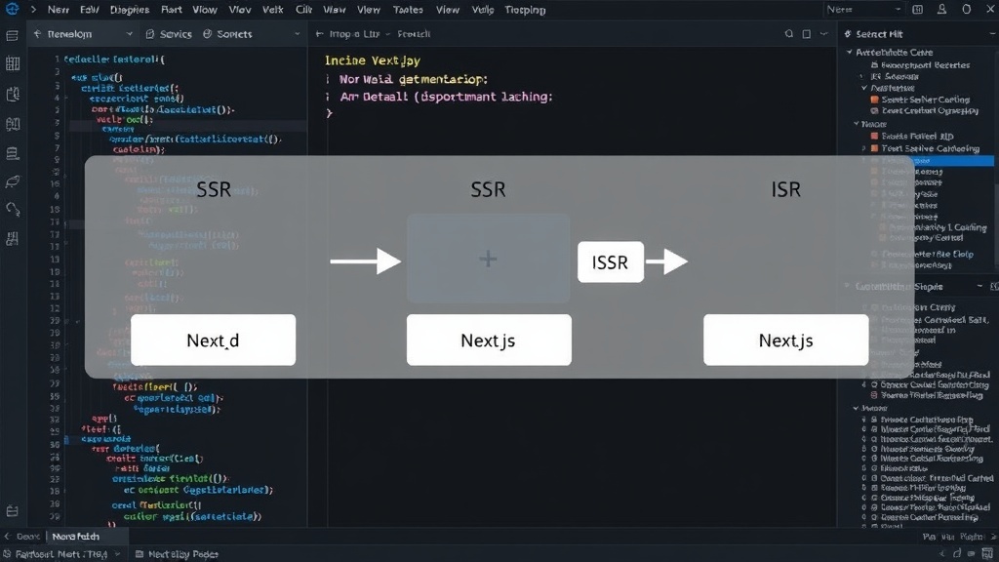
Task: Collapse the "Autetitlette Cave" tree node
Action: (850, 53)
